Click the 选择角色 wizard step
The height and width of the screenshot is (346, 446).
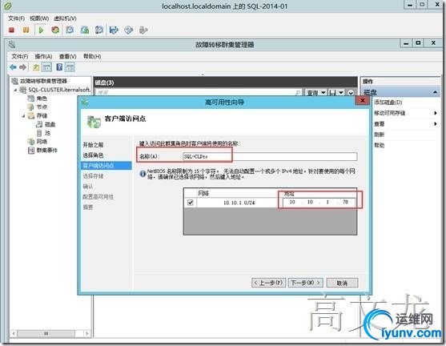click(93, 155)
